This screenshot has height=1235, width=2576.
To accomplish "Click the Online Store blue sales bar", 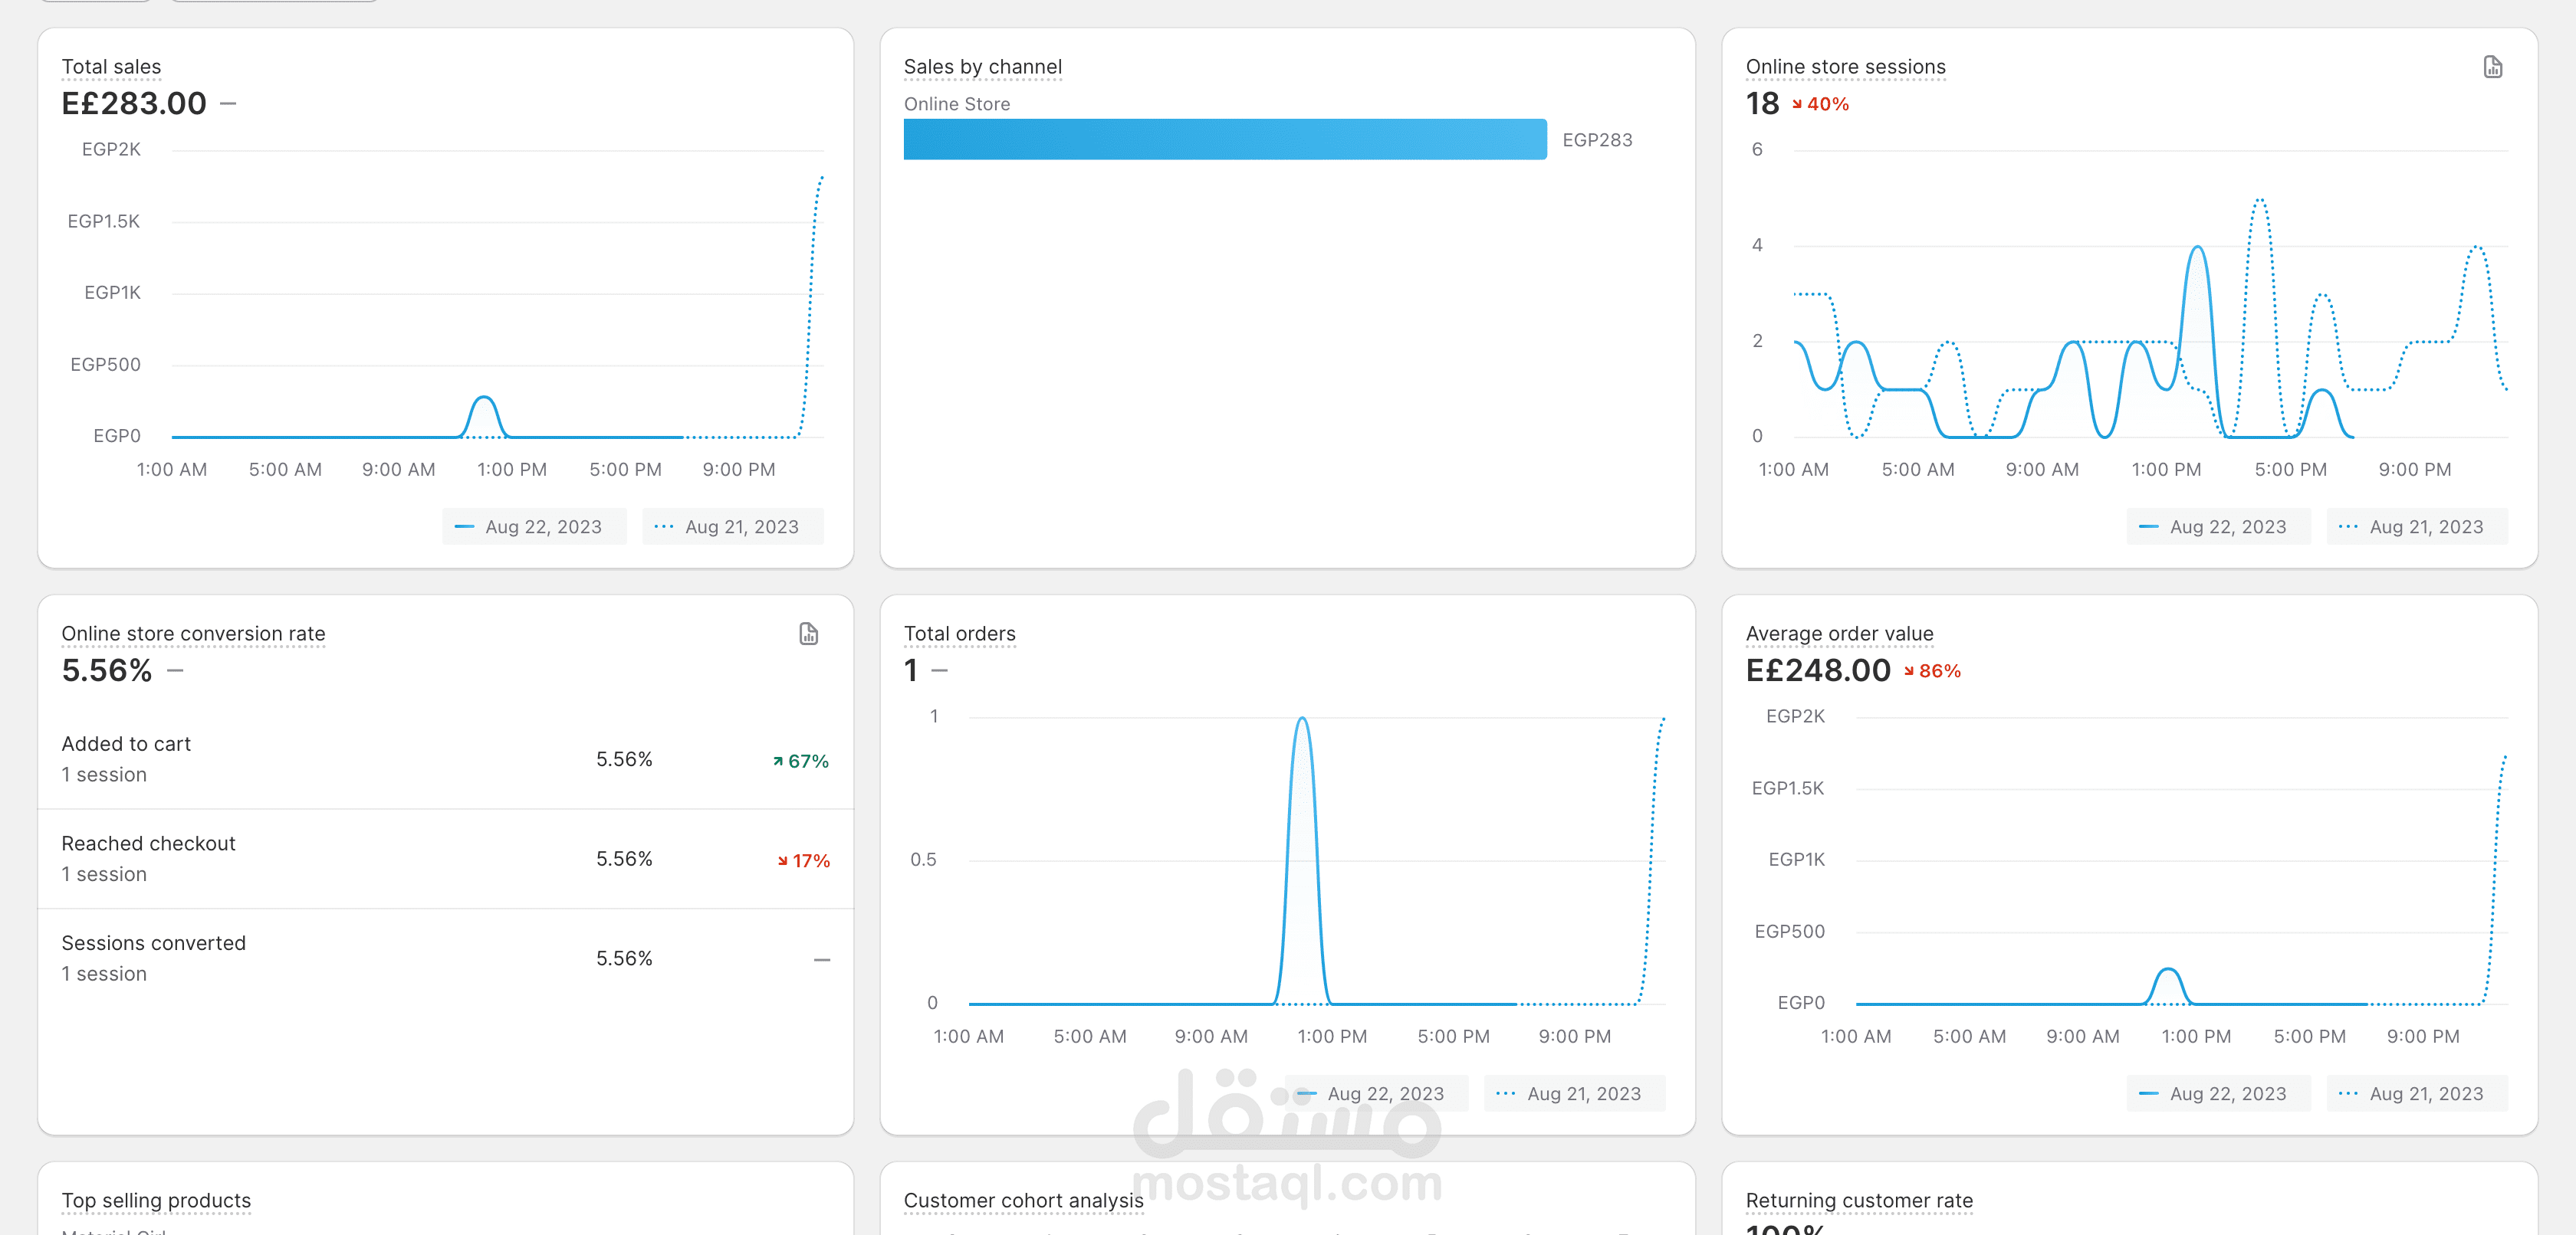I will 1224,140.
